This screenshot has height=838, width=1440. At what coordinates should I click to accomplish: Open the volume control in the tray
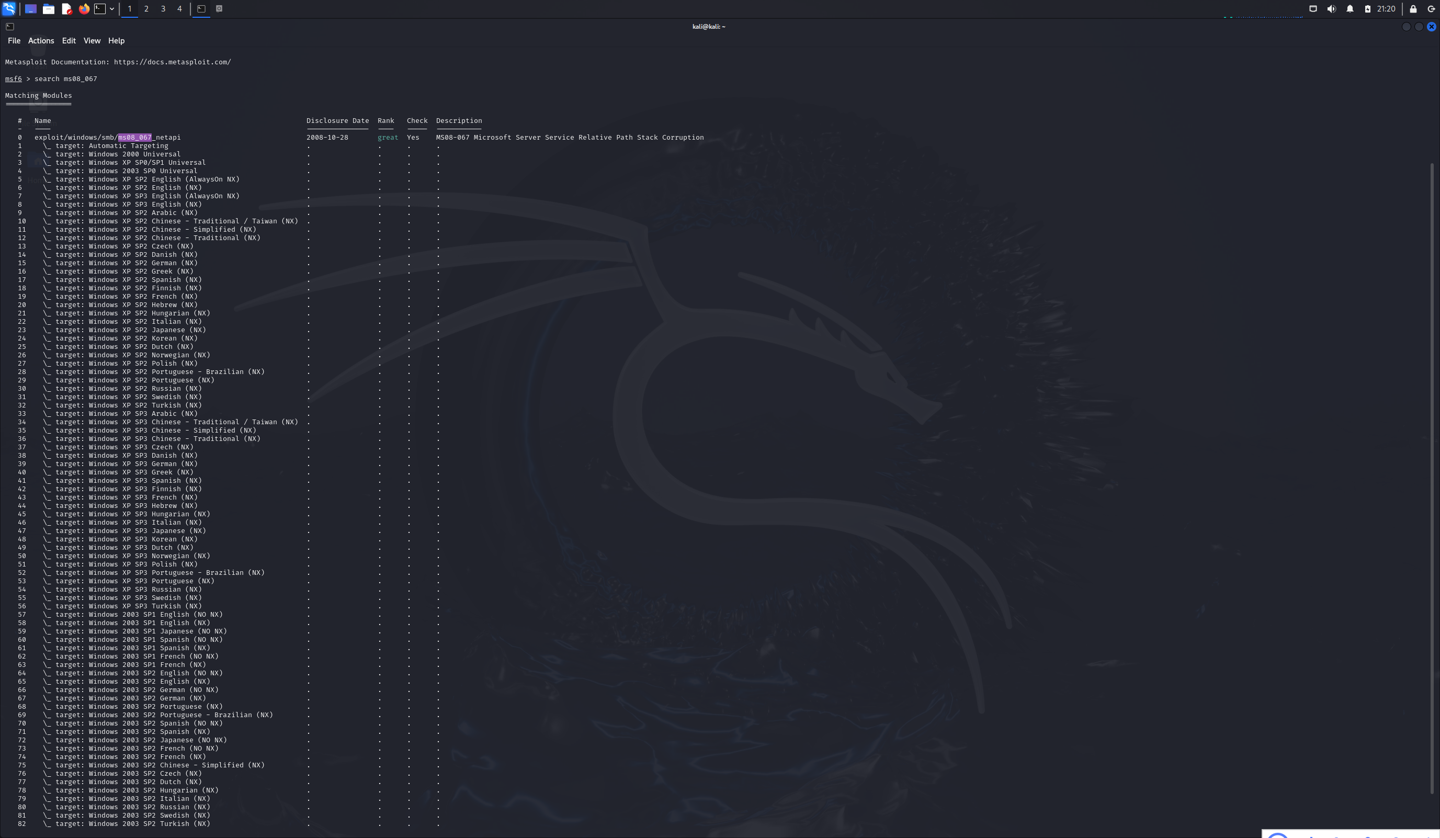pos(1331,8)
